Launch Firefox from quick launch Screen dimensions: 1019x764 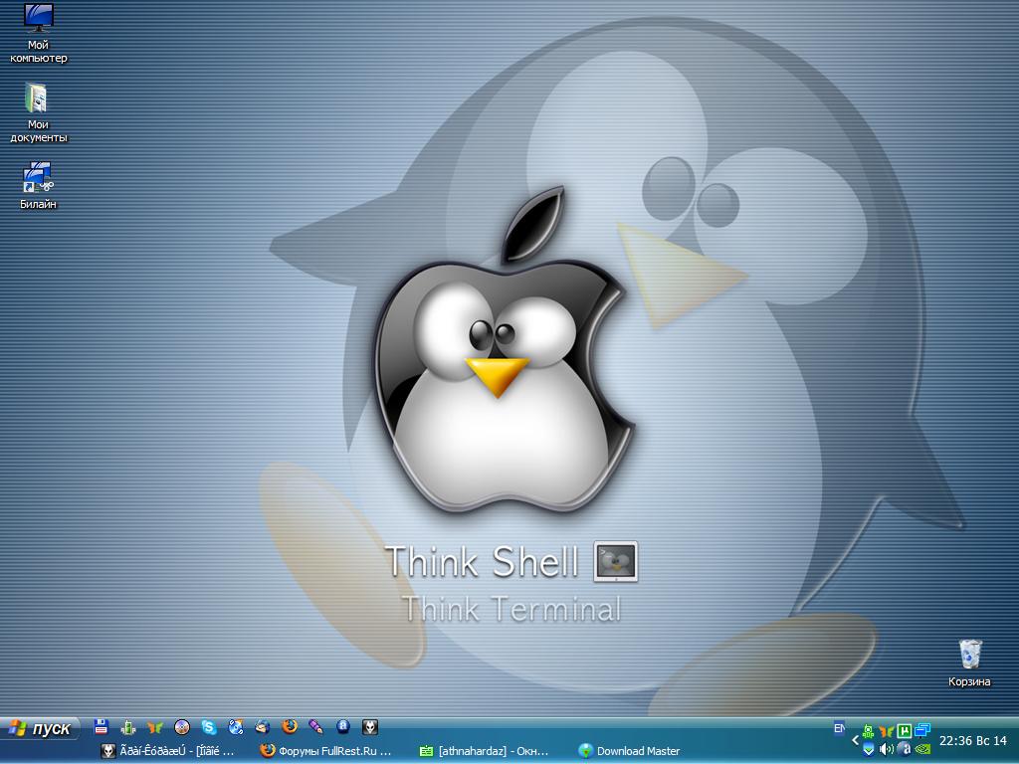[290, 726]
